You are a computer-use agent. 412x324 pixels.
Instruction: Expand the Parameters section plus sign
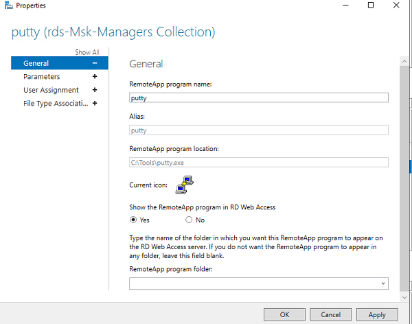tap(95, 76)
